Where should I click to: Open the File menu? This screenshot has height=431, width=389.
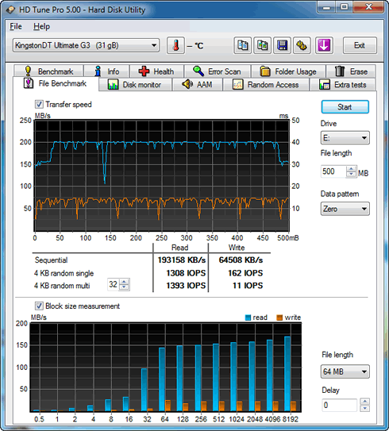[x=16, y=26]
